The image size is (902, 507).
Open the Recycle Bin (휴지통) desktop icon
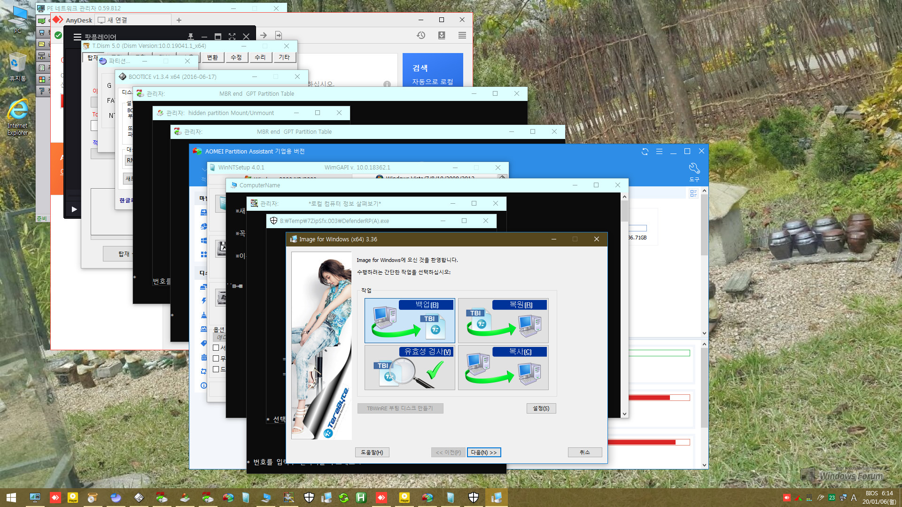click(18, 67)
